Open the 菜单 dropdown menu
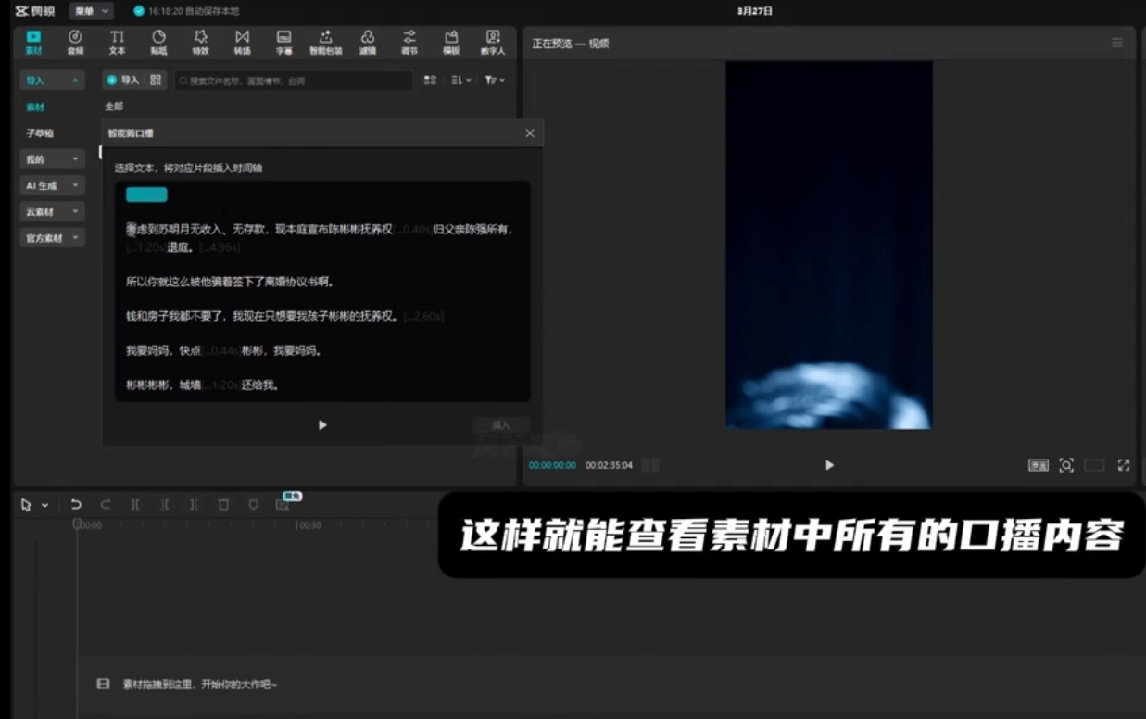 pyautogui.click(x=93, y=11)
